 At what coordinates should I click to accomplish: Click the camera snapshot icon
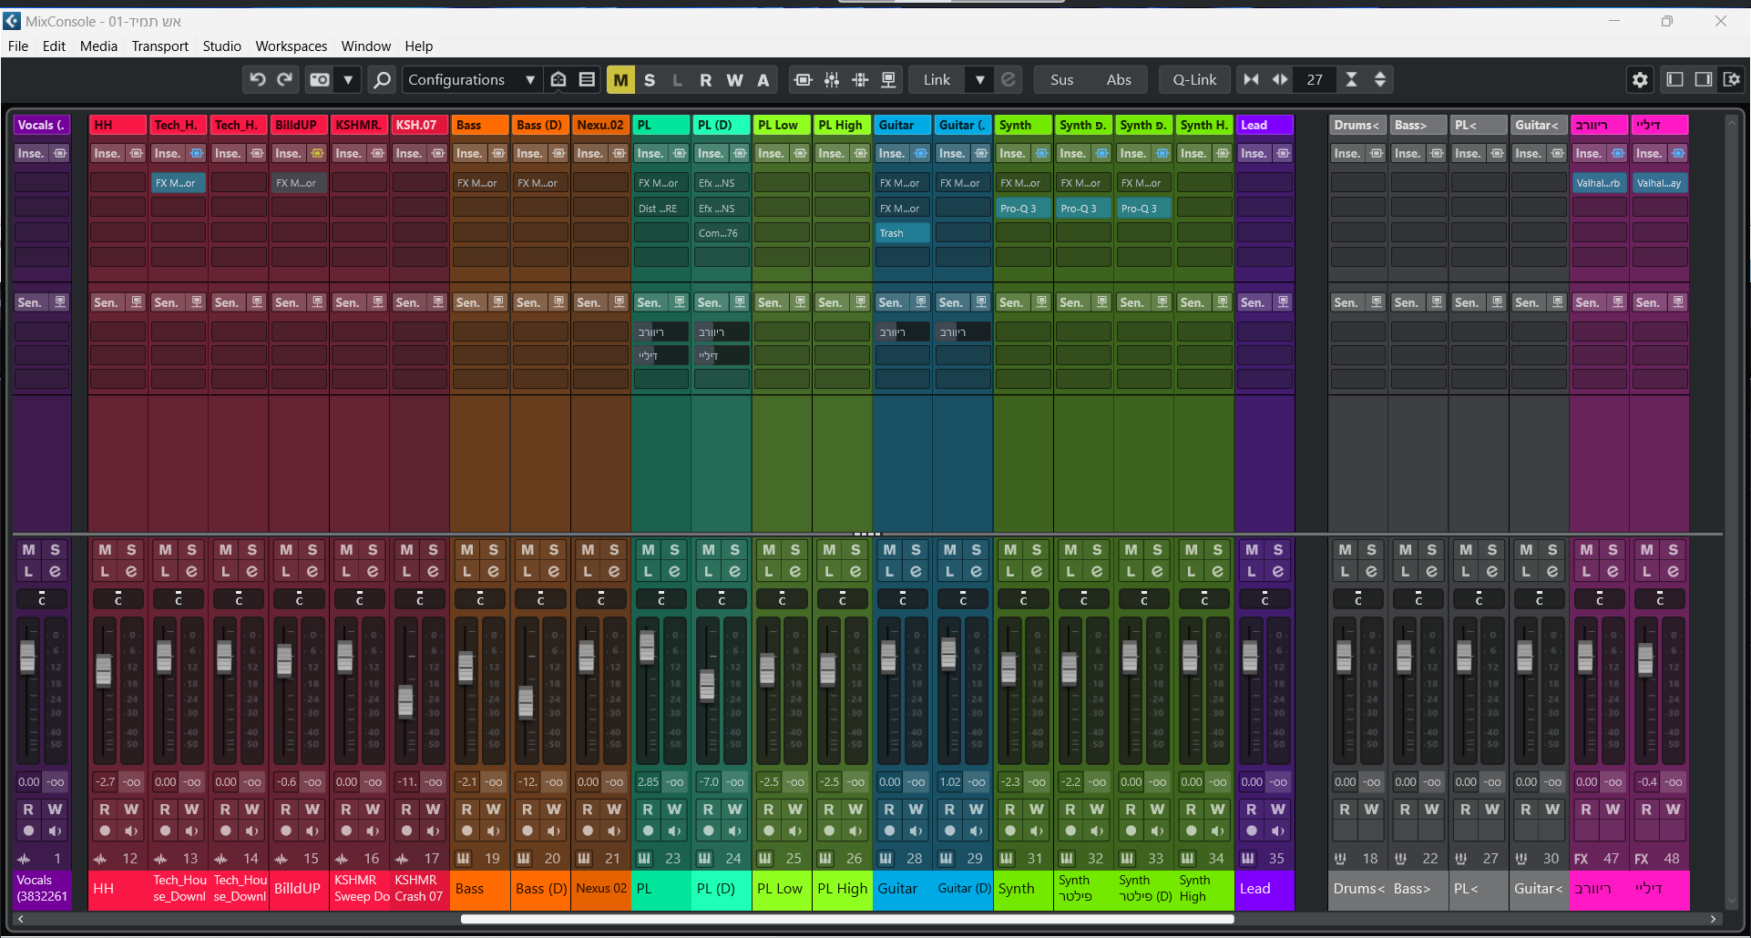(x=320, y=80)
